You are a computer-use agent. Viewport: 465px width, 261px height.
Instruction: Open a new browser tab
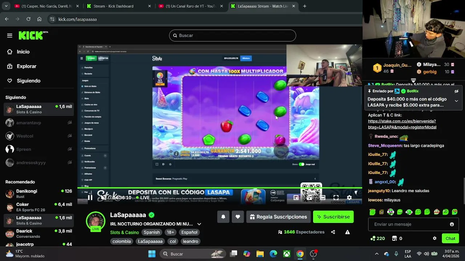click(304, 6)
